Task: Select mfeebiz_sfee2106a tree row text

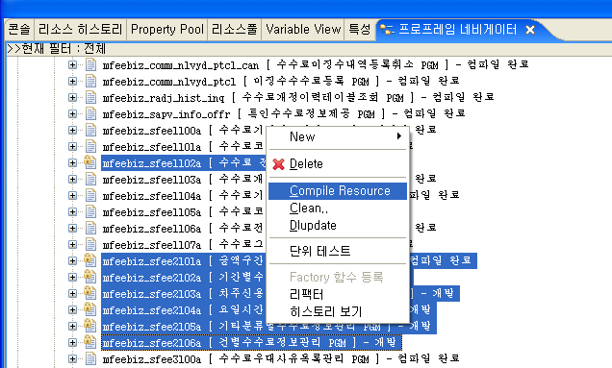Action: (251, 342)
